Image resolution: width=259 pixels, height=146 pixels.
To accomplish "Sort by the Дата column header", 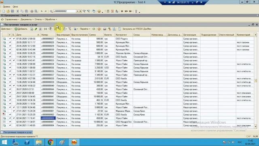I will [28, 35].
